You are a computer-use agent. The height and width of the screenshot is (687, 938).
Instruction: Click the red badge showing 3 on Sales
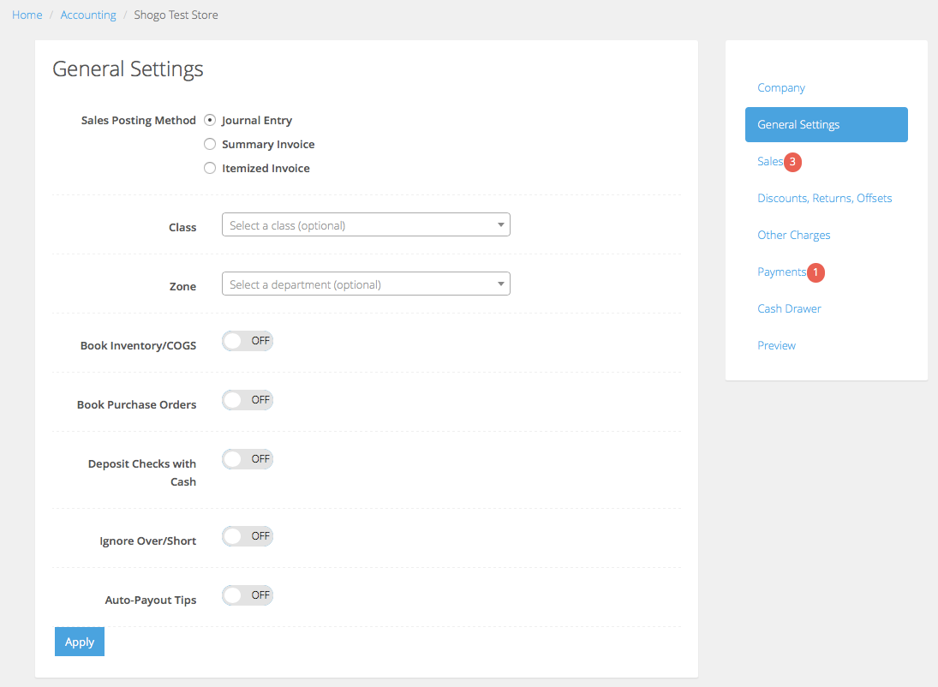click(x=792, y=161)
